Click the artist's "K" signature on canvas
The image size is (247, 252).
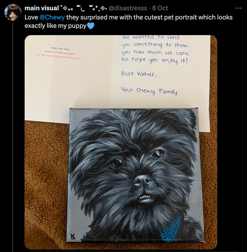pos(73,238)
